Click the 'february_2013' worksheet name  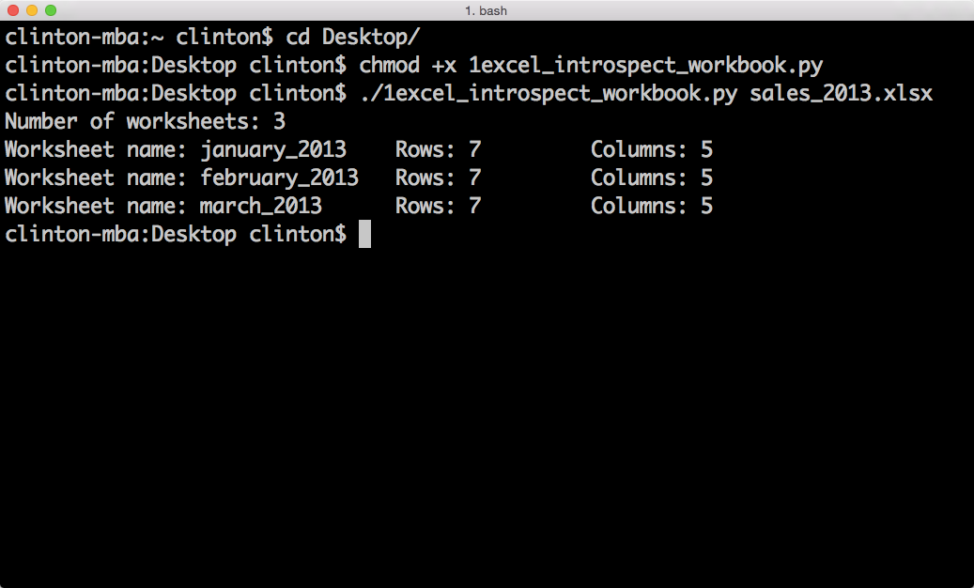(279, 178)
